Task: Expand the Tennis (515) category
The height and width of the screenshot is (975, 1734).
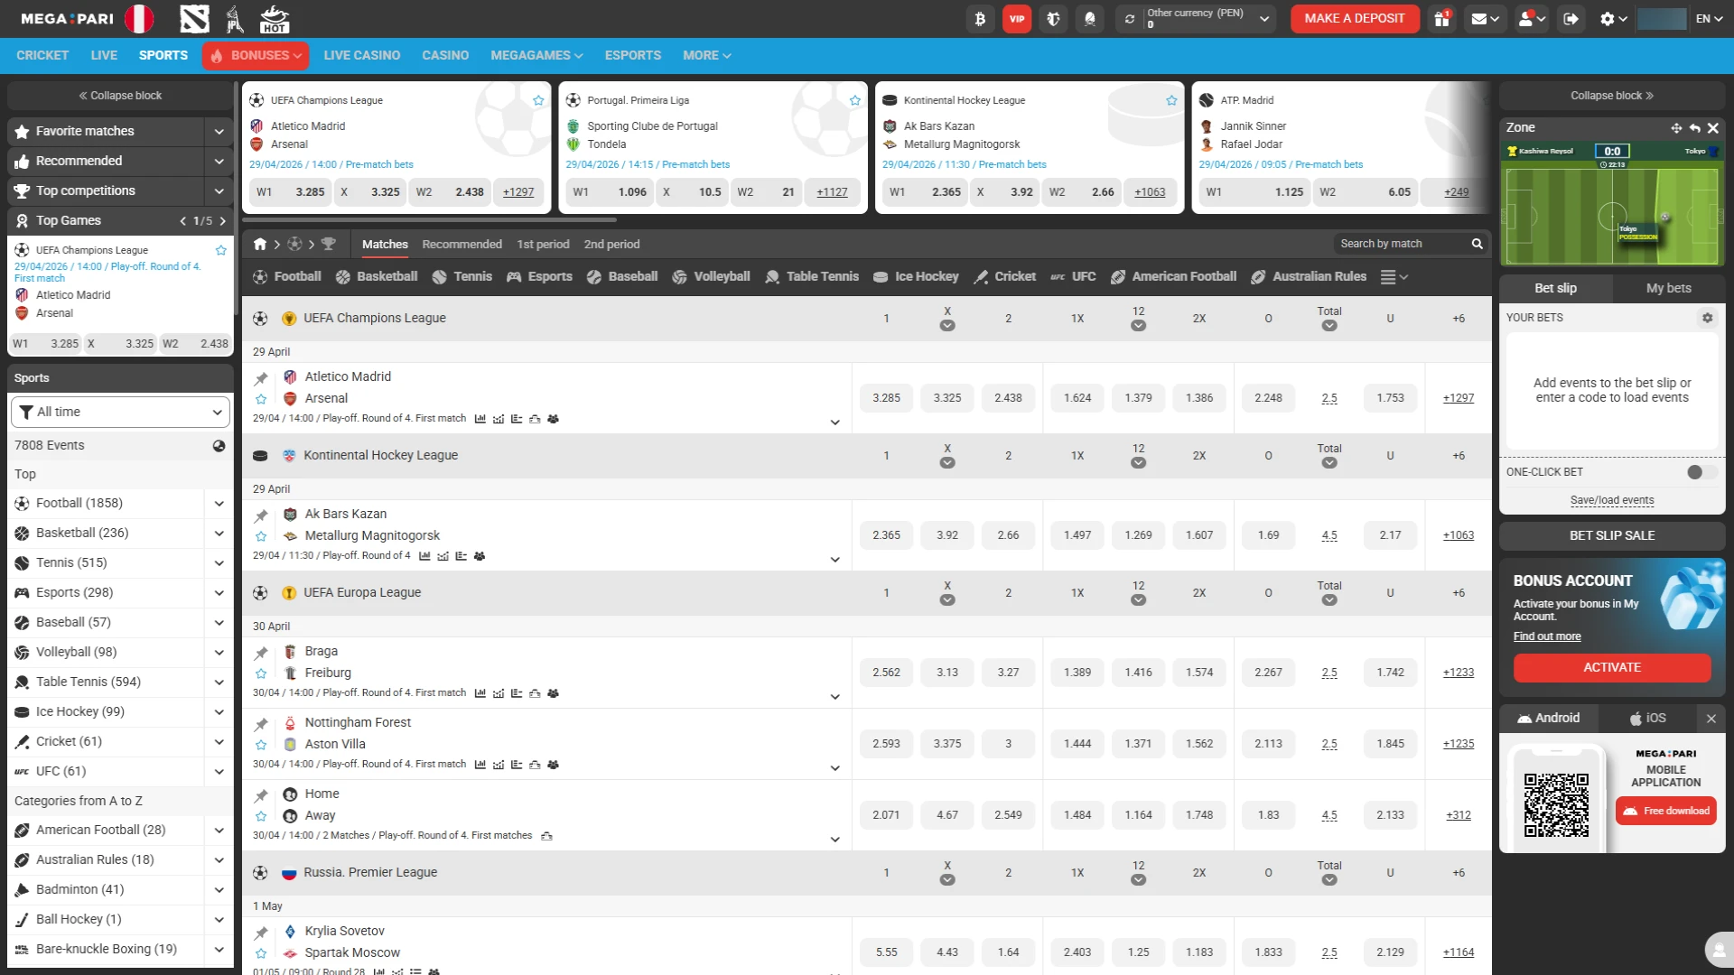Action: click(x=219, y=563)
